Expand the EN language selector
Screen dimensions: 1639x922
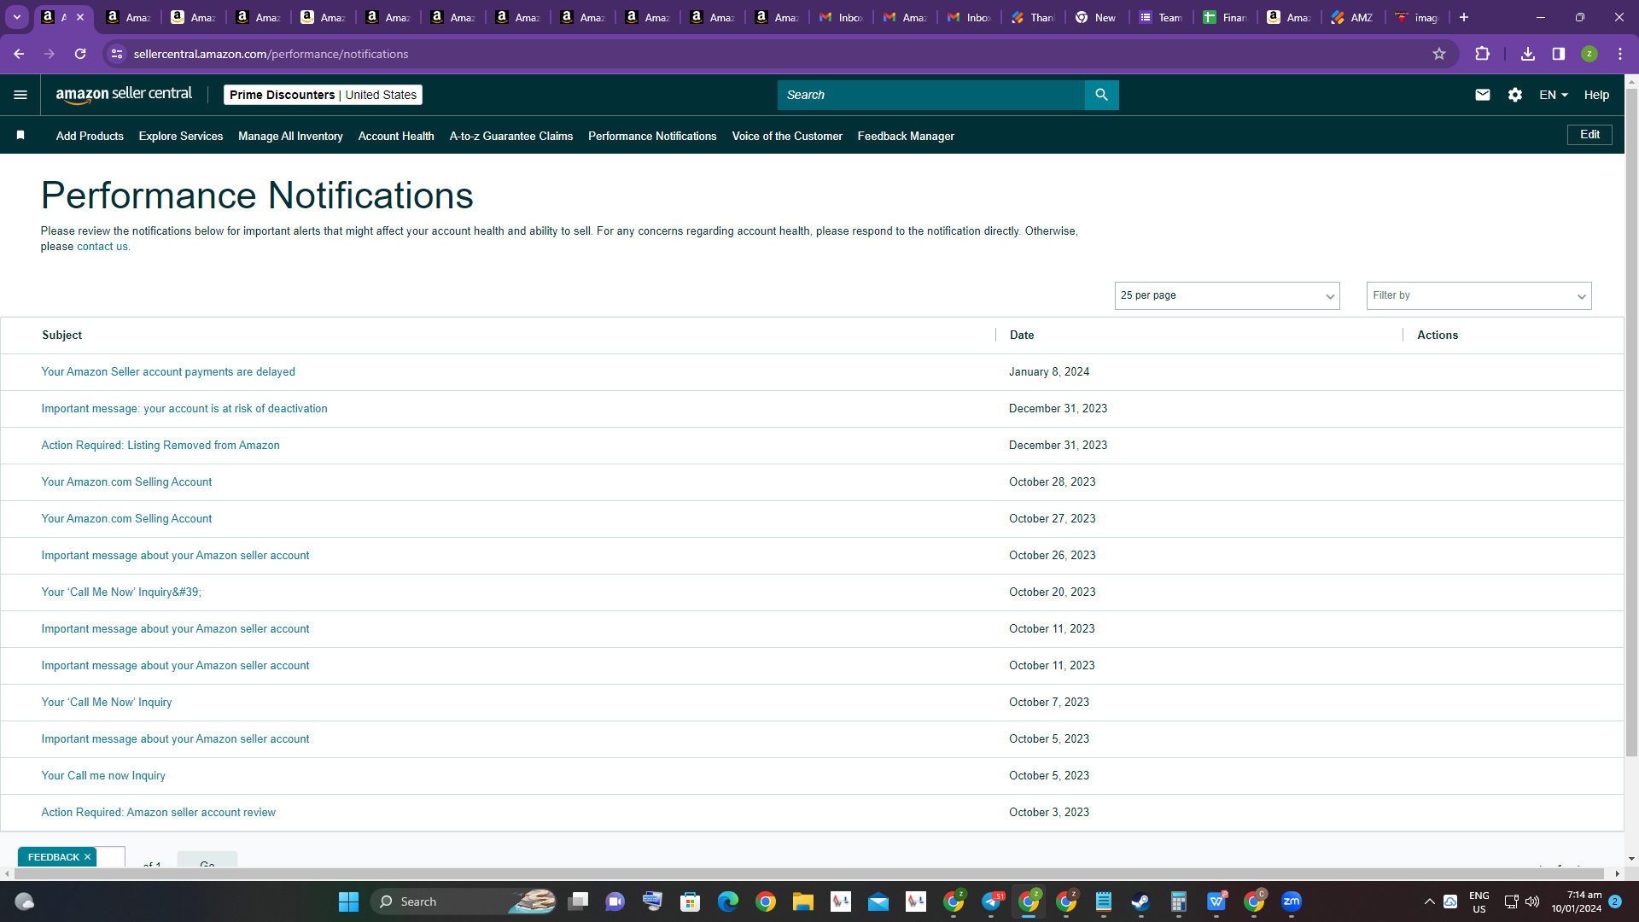pyautogui.click(x=1554, y=95)
